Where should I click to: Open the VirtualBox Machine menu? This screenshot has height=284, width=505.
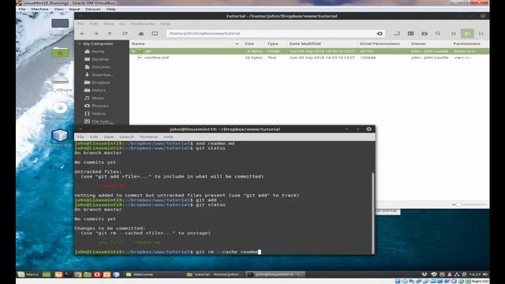click(39, 9)
